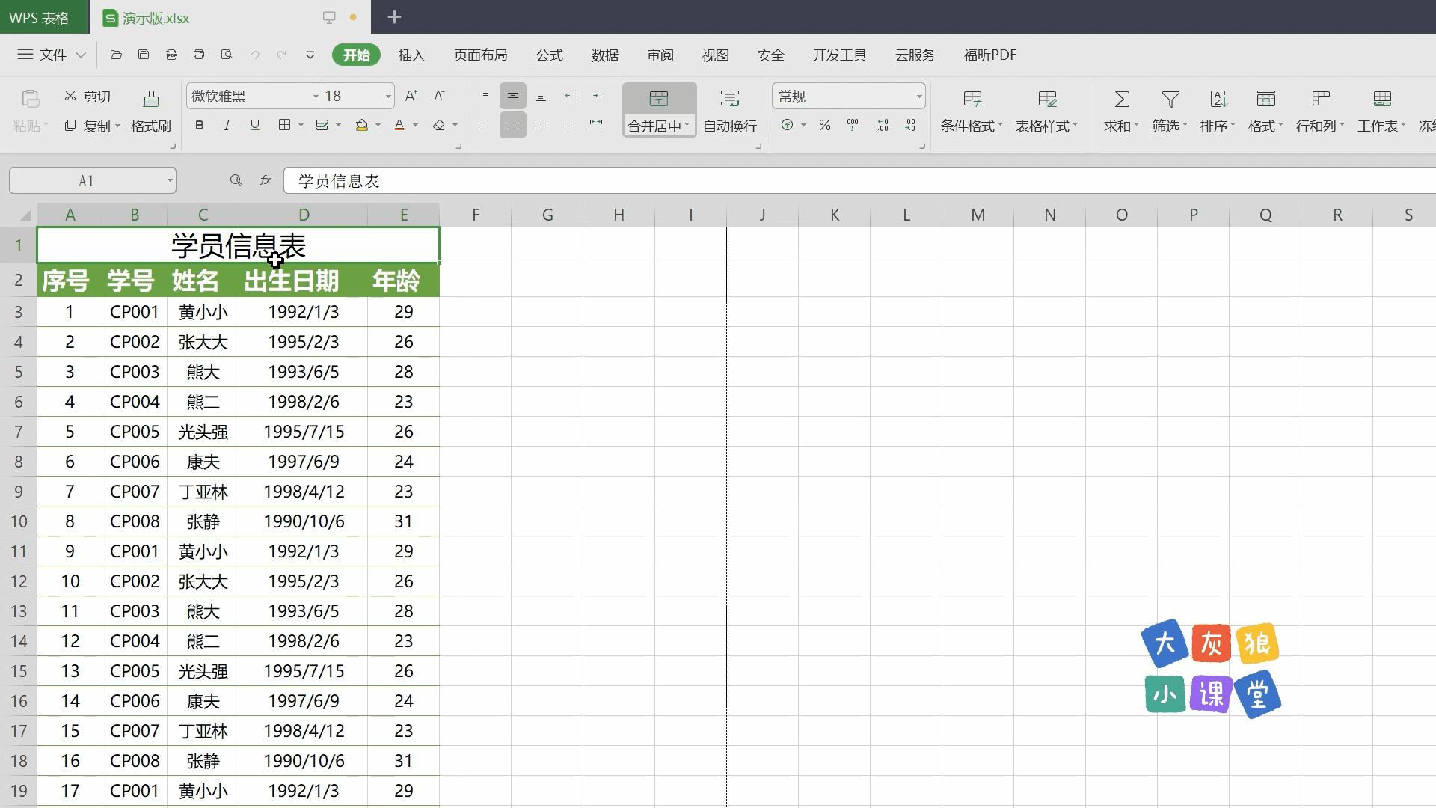Toggle center alignment for selection

click(512, 125)
